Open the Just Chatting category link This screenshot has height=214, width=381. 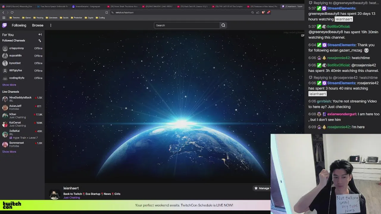click(72, 198)
